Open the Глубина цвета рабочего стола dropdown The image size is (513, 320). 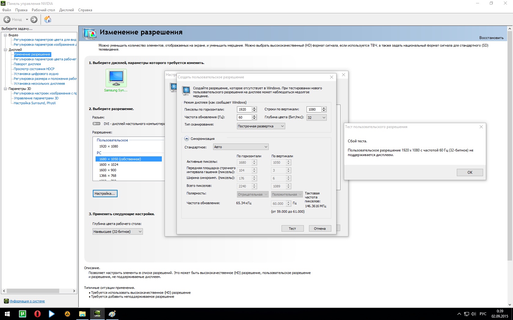(118, 232)
